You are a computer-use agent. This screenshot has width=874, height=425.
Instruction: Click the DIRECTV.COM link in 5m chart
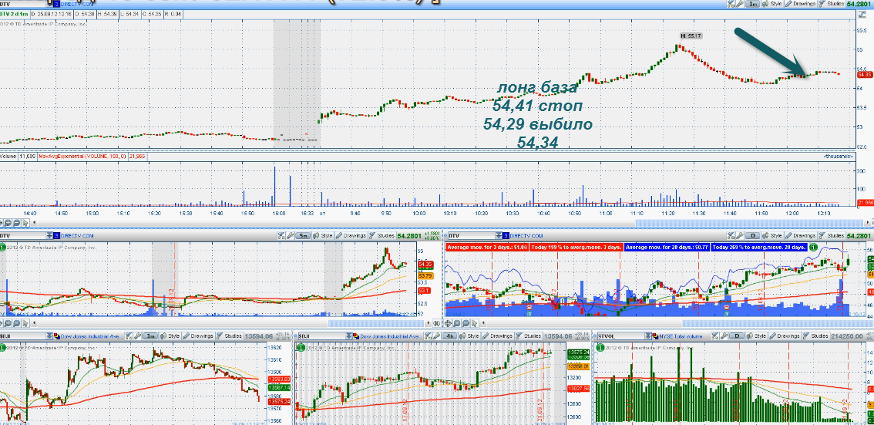pos(77,236)
